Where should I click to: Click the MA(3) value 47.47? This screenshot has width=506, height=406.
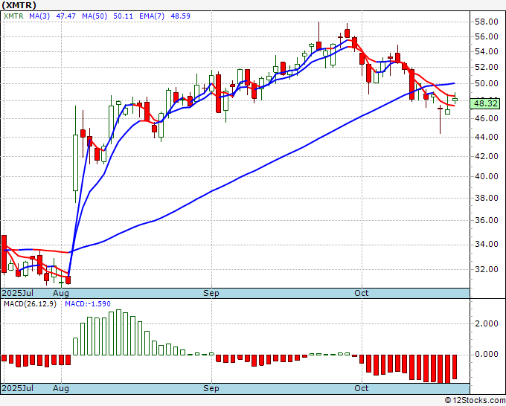65,16
